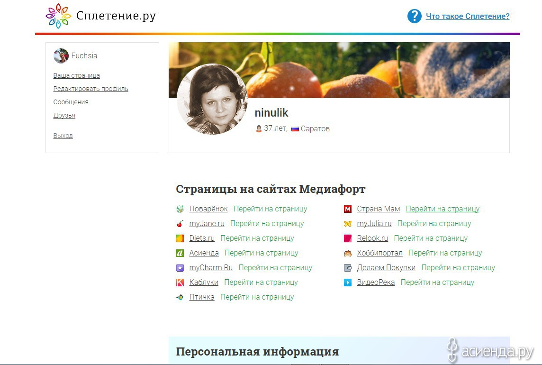The image size is (542, 365).
Task: Click the Diets.ru site icon
Action: point(180,238)
